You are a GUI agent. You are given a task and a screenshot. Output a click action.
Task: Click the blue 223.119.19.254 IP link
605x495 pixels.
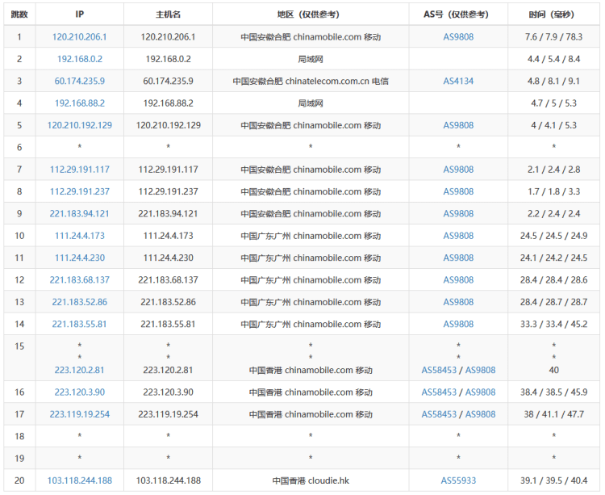click(79, 414)
